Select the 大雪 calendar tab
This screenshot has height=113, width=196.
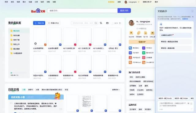coord(37,90)
